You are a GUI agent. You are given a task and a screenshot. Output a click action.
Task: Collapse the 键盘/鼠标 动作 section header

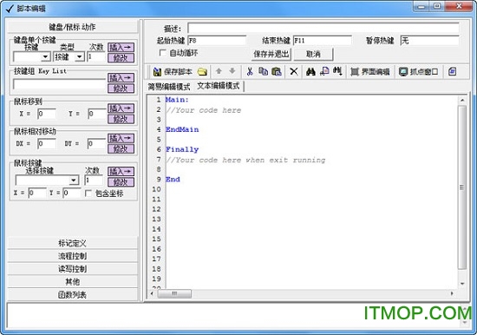tap(72, 27)
